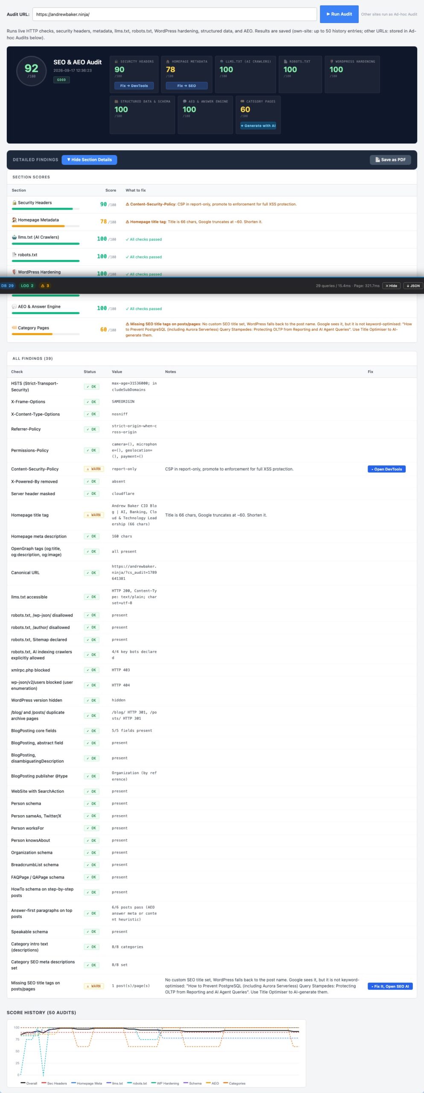
Task: Click the icon on LLMS.TXT (AI Crawlers) card
Action: tap(222, 61)
